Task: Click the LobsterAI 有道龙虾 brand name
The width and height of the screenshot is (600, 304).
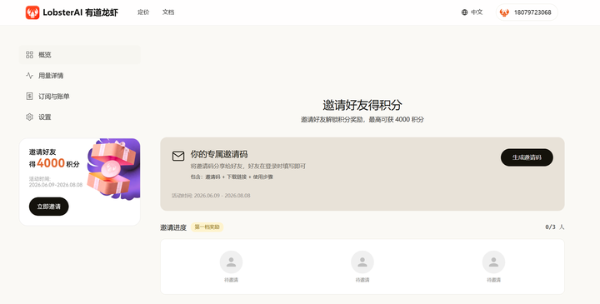Action: click(x=80, y=12)
